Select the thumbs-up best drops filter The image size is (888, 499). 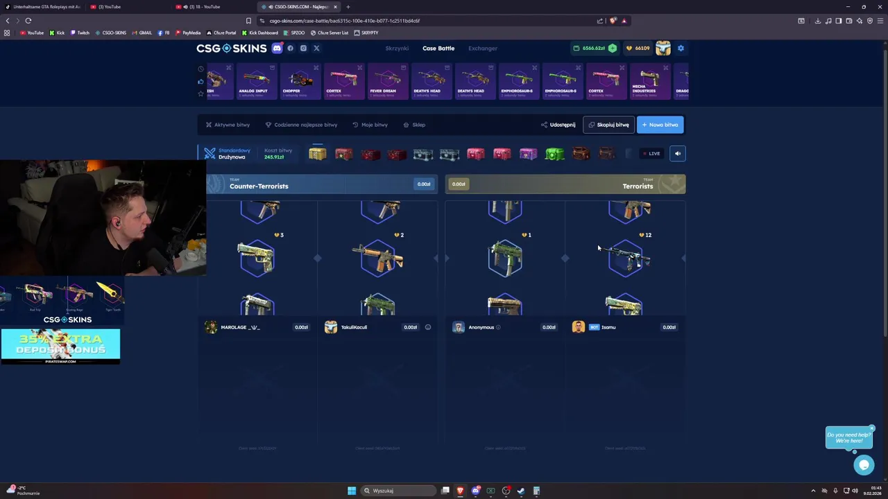coord(201,81)
